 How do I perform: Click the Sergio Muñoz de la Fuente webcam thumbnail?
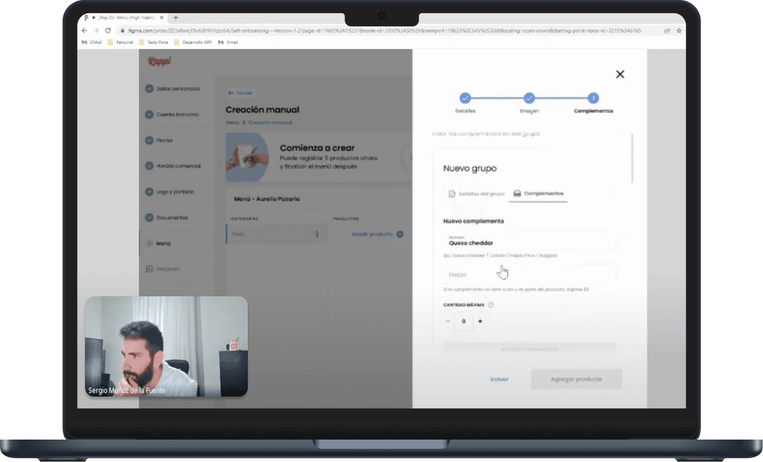click(x=166, y=346)
